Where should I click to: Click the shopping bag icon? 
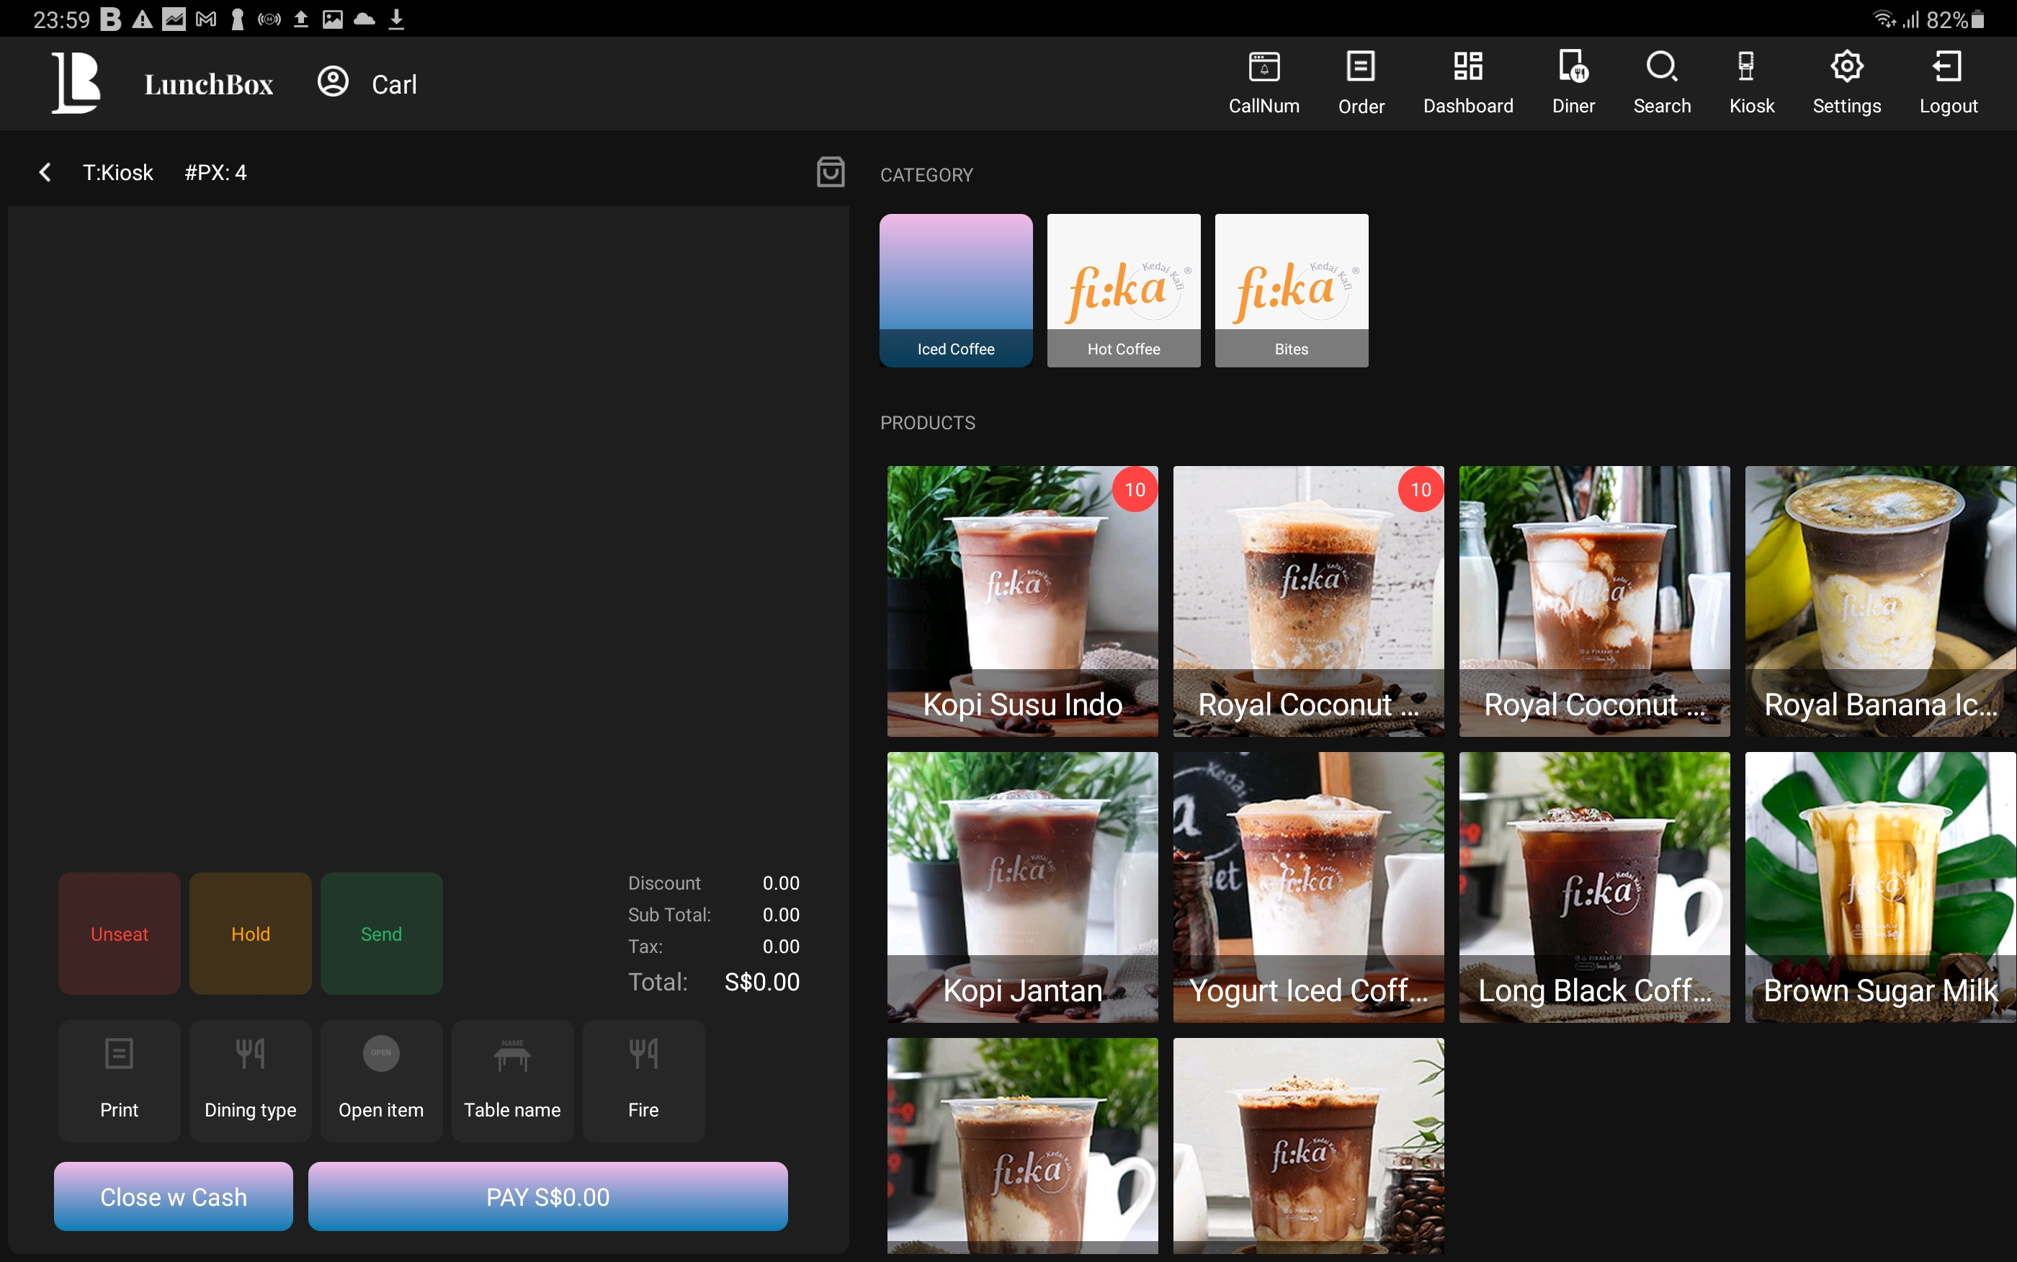830,172
